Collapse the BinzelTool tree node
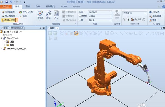165x107 pixels. (1, 38)
